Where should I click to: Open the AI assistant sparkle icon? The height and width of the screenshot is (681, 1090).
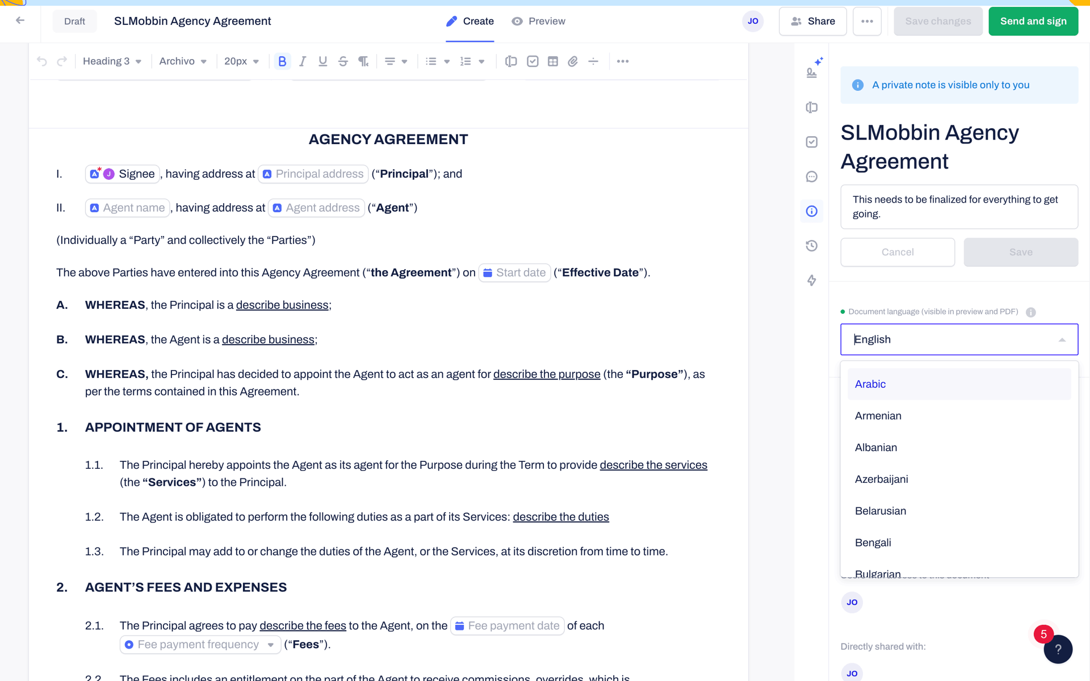click(819, 61)
